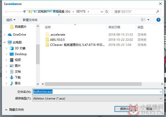Expand the 3D 对象 tree node

coord(6,48)
